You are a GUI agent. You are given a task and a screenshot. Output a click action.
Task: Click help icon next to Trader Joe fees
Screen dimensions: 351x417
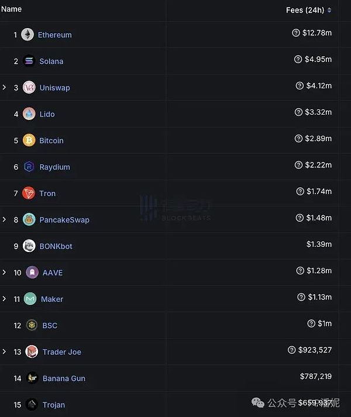coord(292,350)
